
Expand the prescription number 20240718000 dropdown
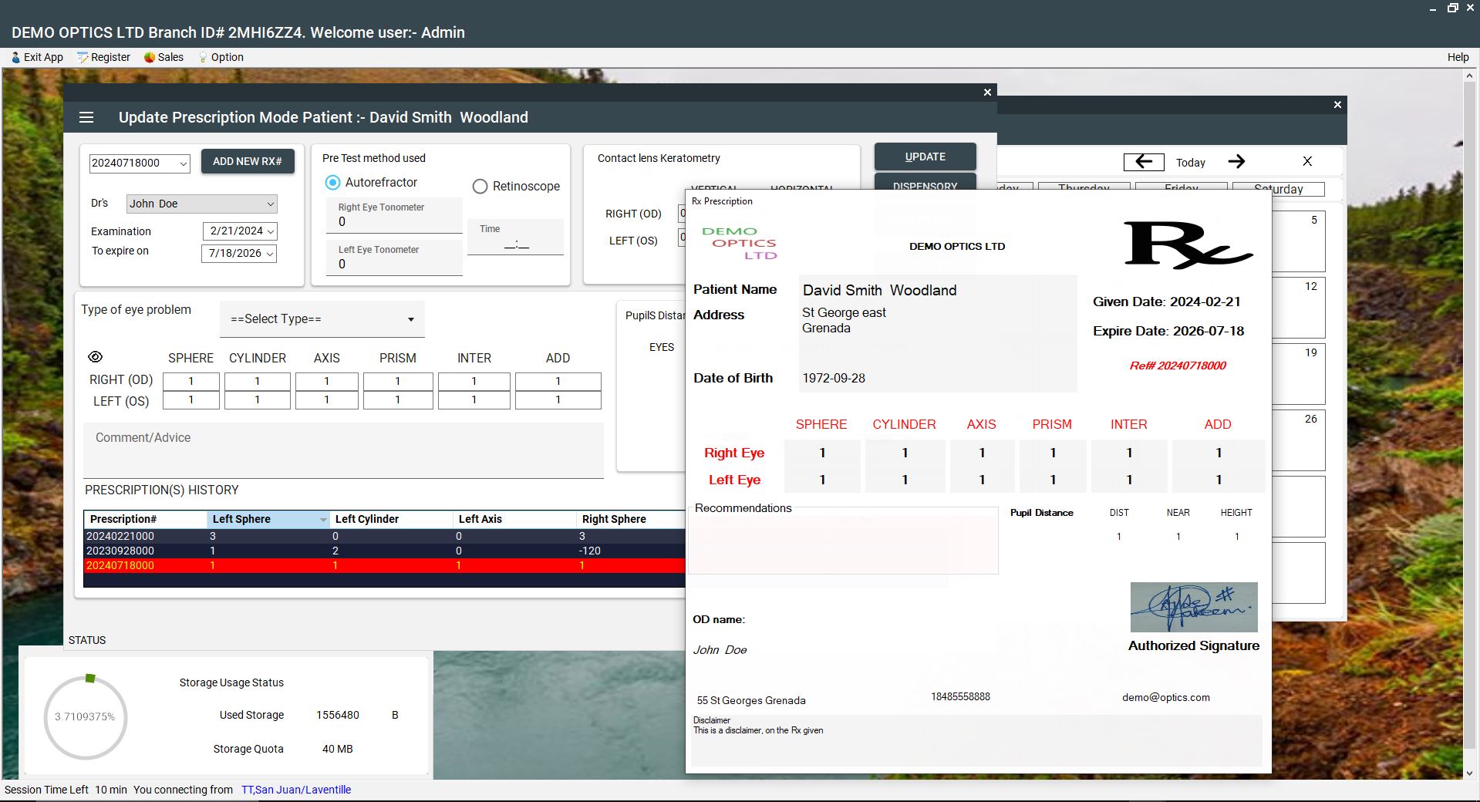click(x=184, y=163)
